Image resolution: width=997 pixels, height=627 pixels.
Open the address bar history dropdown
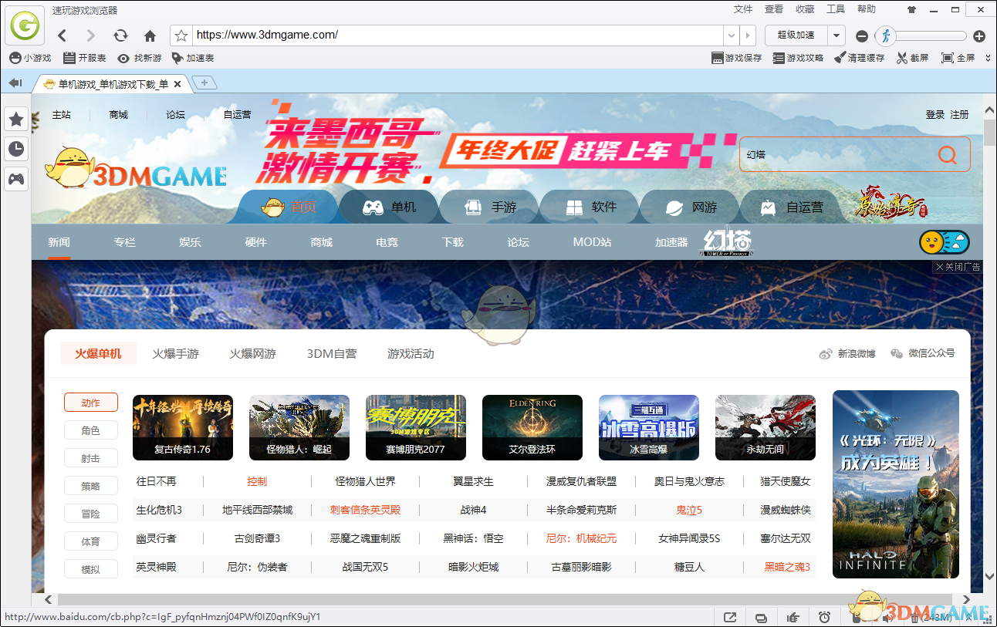[731, 35]
